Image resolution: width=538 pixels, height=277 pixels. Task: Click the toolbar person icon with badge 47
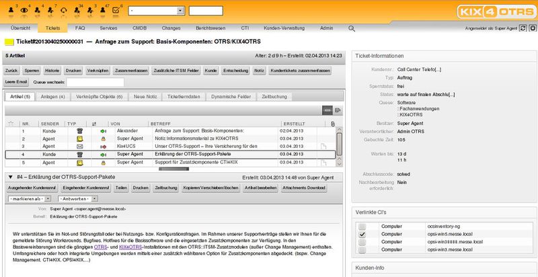click(103, 10)
